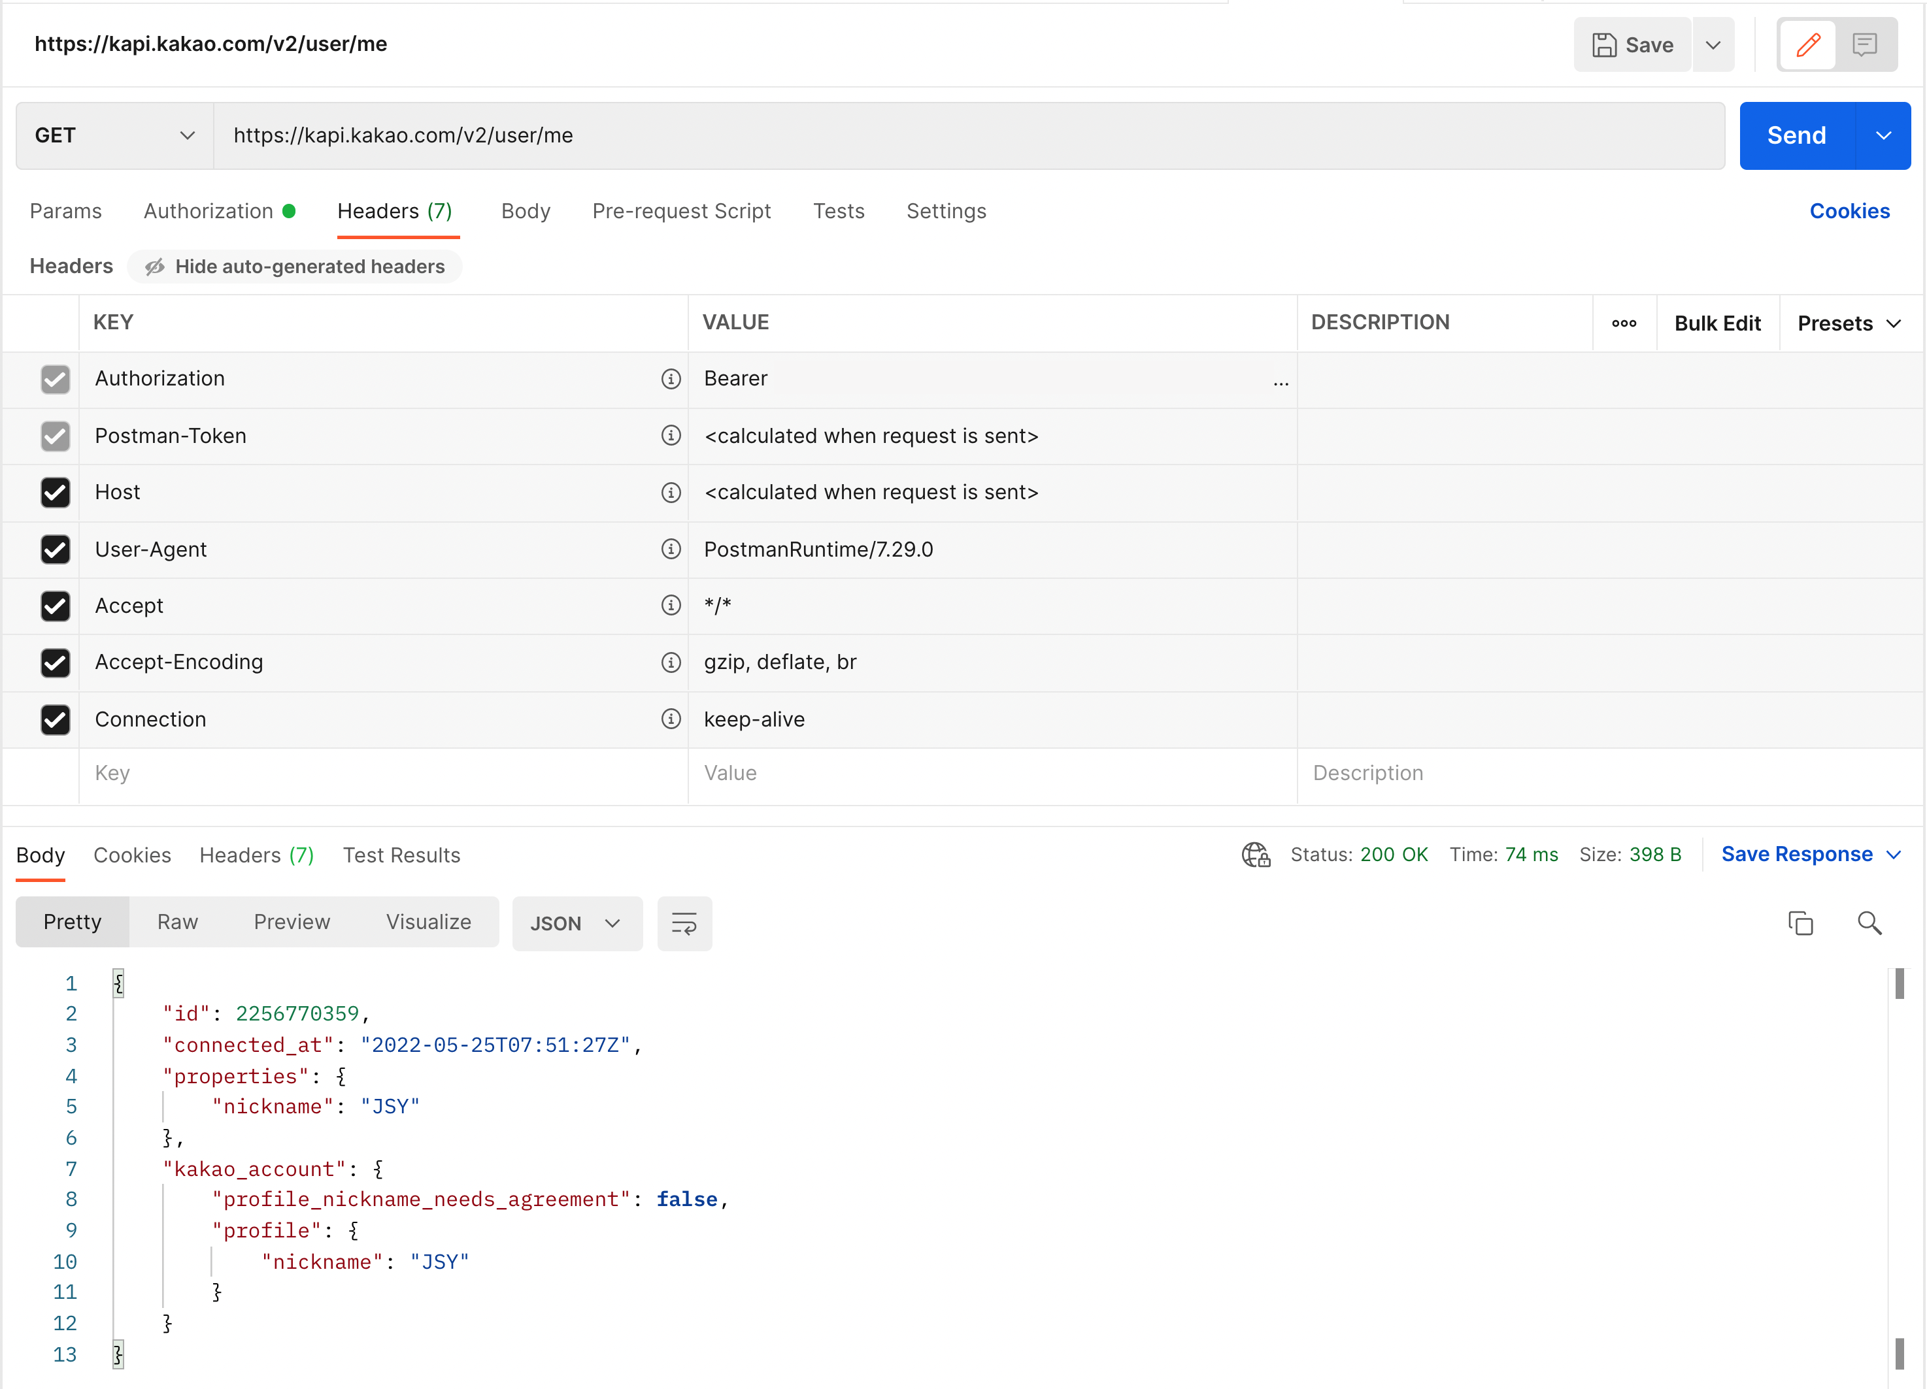Switch to Raw response view
1927x1389 pixels.
tap(178, 922)
